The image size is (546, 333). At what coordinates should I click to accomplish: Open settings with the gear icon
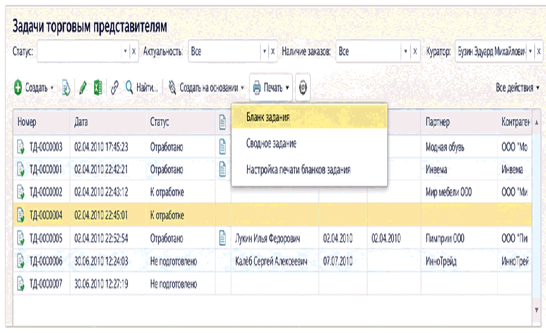(303, 87)
